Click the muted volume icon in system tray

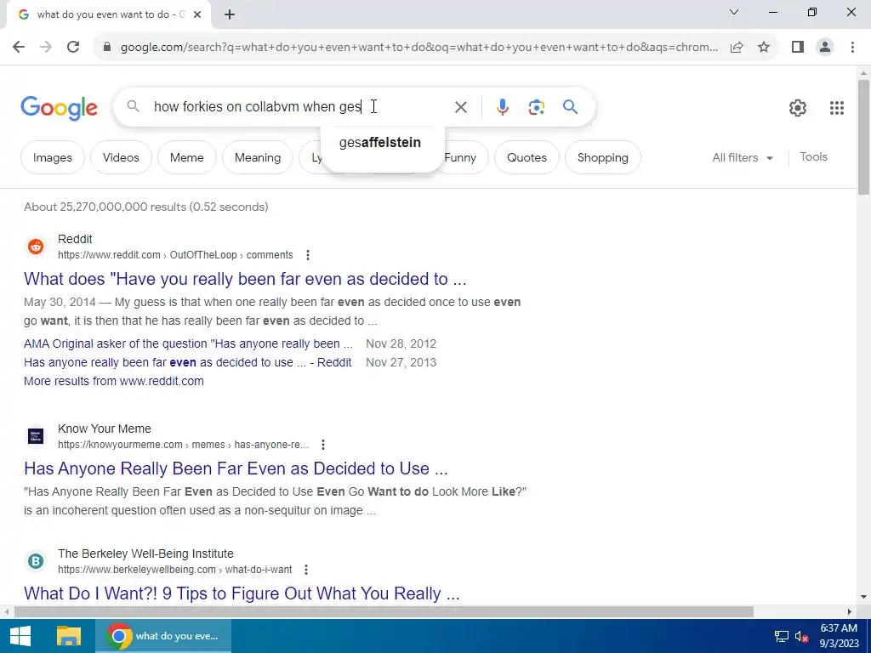tap(801, 636)
